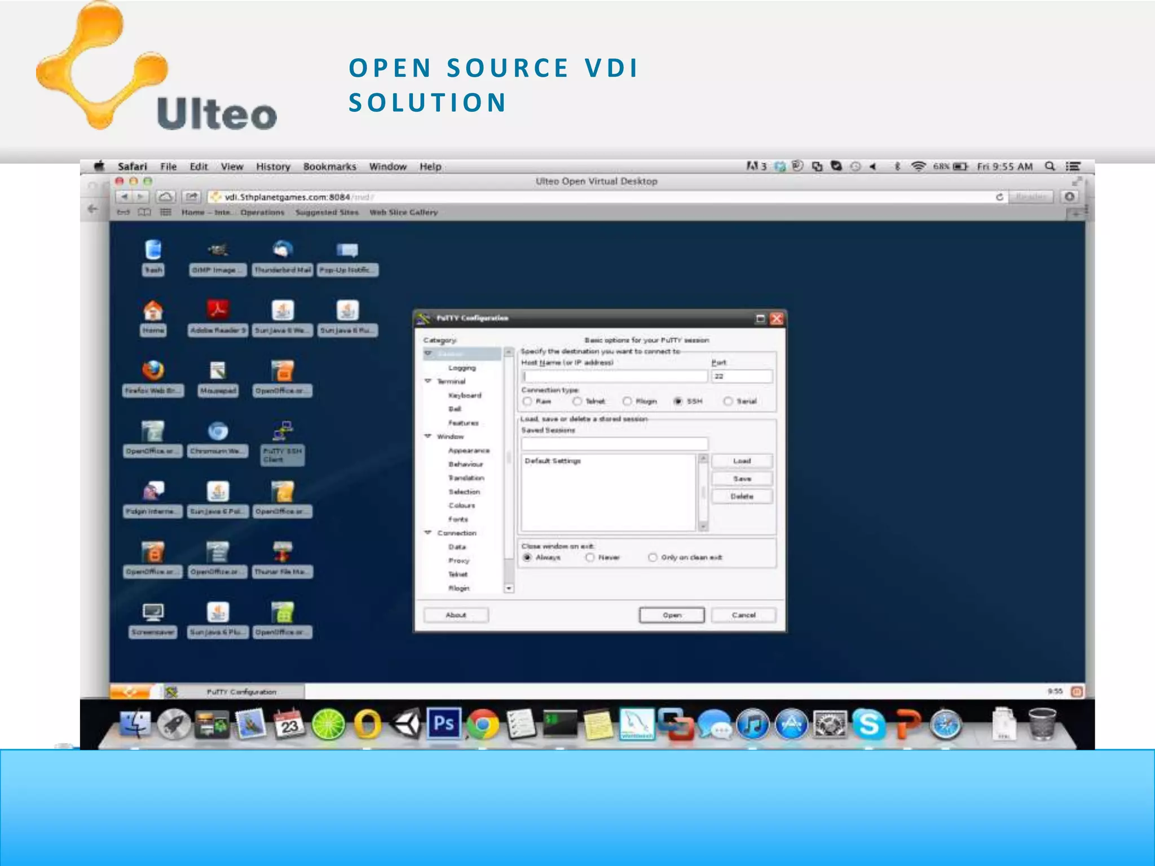The width and height of the screenshot is (1155, 866).
Task: Open Safari compass icon in the Dock
Action: [946, 724]
